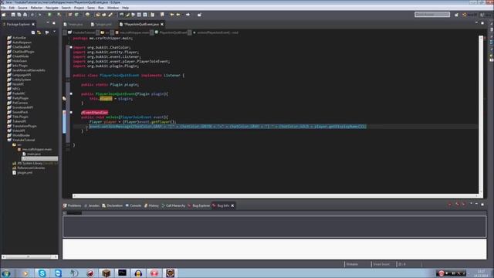Open the Help menu
494x278 pixels.
(125, 7)
